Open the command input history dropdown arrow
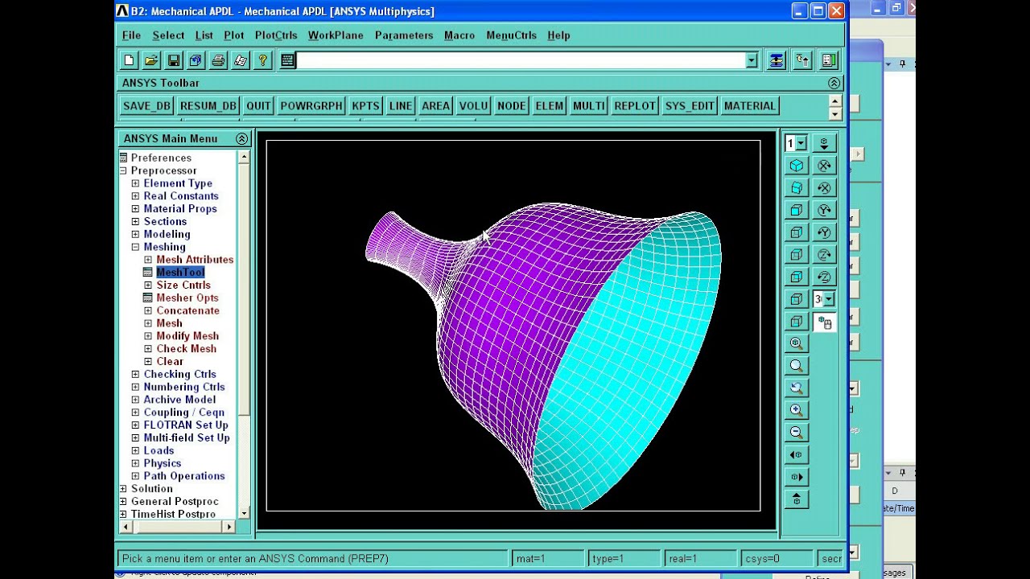Screen dimensions: 1030x579 coord(752,60)
